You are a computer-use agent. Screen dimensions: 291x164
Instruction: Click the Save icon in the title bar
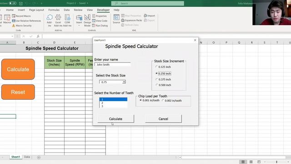21,3
